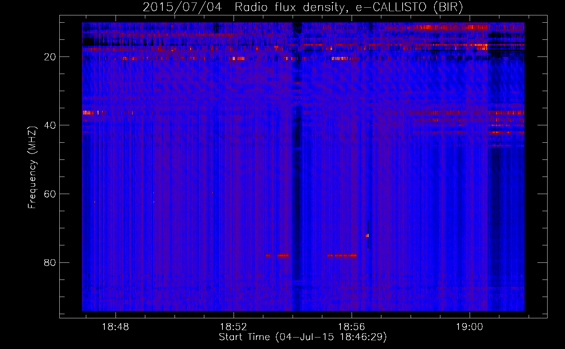Select the "60" frequency tick label
This screenshot has height=349, width=565.
pyautogui.click(x=50, y=194)
